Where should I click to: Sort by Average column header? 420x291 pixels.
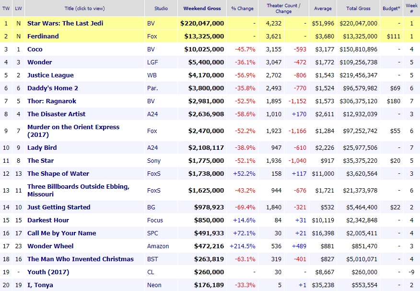(x=323, y=8)
